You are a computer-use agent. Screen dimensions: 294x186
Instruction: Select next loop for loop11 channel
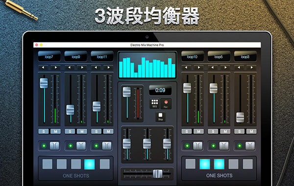coord(109,68)
